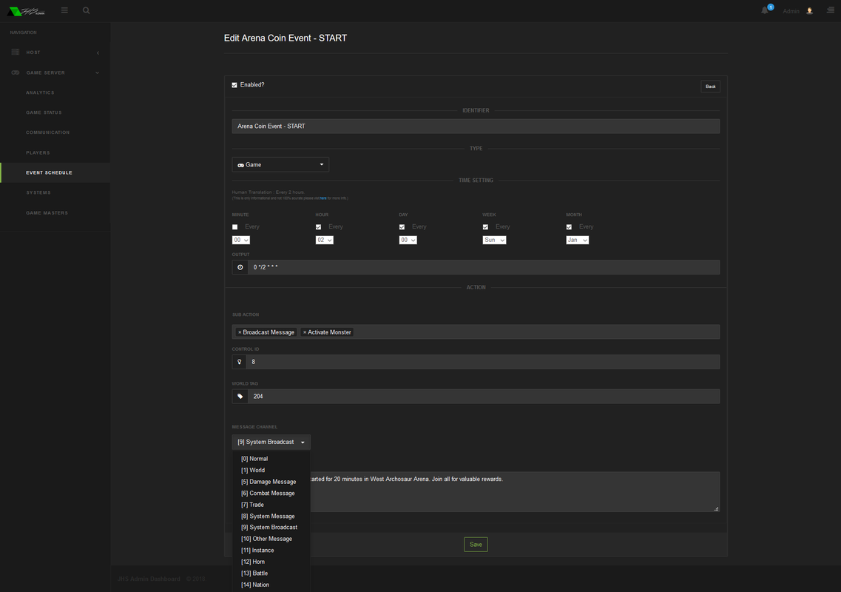
Task: Open the Week Sun dropdown
Action: click(x=495, y=240)
